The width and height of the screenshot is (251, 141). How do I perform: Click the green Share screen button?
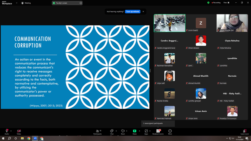[x=135, y=131]
